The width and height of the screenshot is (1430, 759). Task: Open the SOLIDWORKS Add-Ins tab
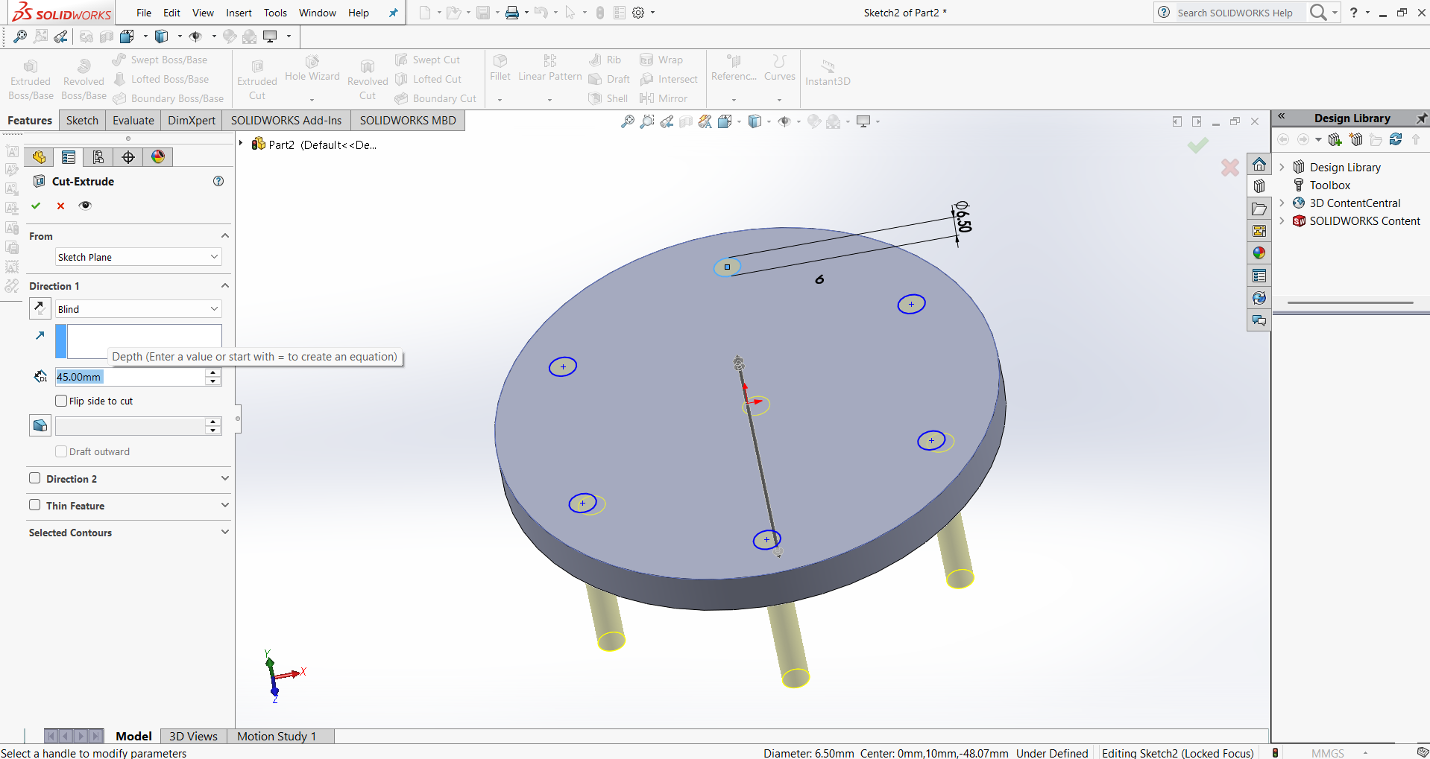pyautogui.click(x=286, y=121)
